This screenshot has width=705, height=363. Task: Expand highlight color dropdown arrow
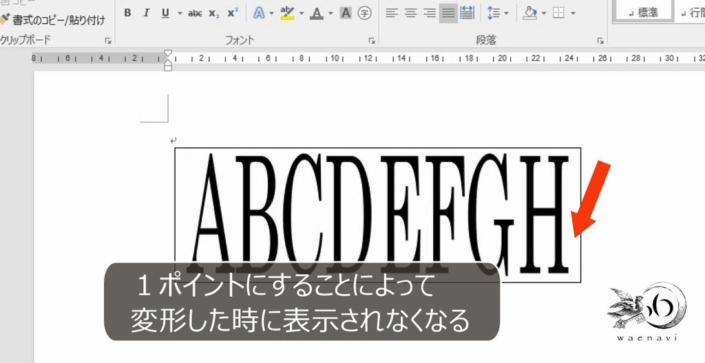[x=302, y=13]
